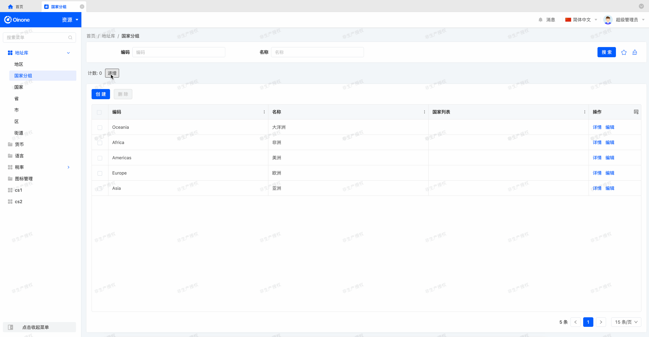Screen dimensions: 649x337
Task: Open the 货币 sidebar menu item
Action: point(19,144)
